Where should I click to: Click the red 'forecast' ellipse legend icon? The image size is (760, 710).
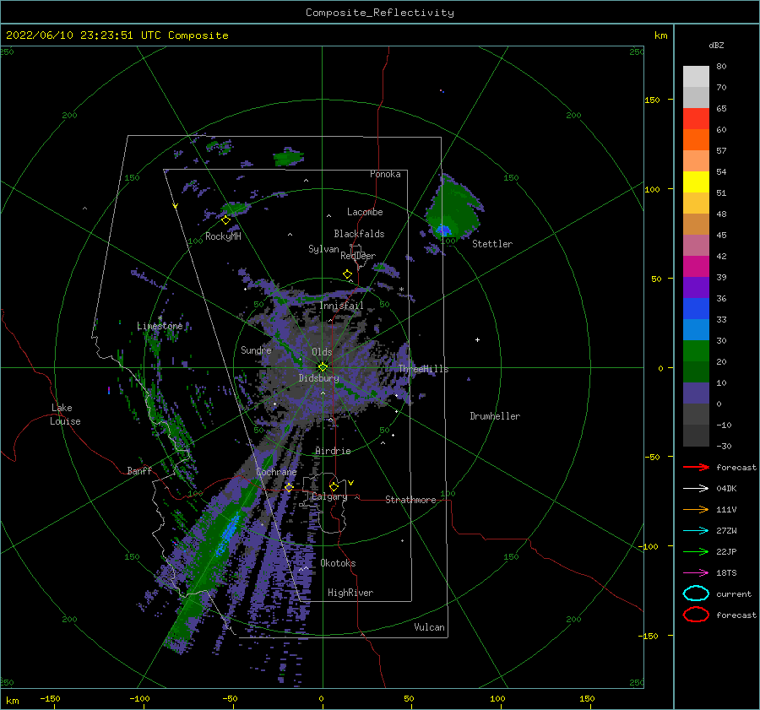tap(696, 615)
